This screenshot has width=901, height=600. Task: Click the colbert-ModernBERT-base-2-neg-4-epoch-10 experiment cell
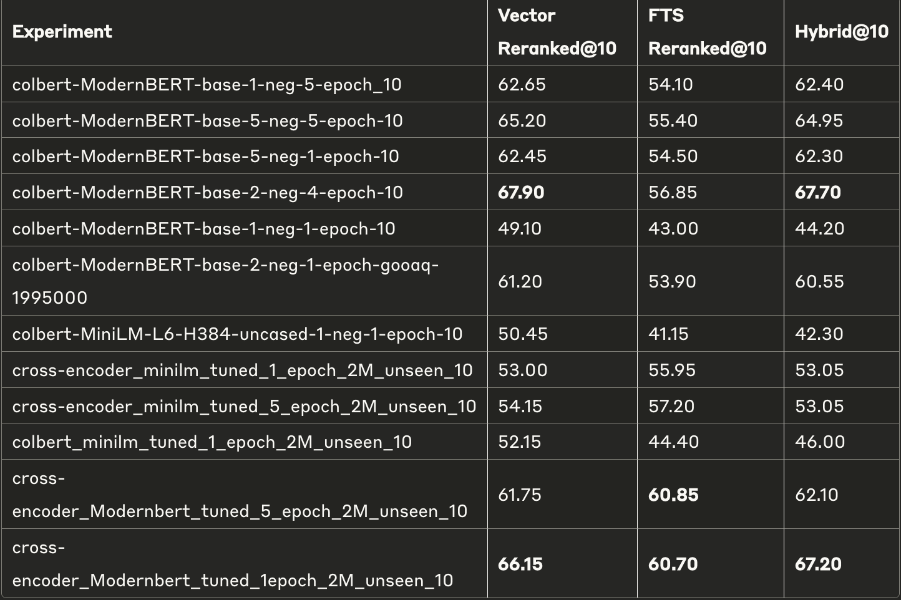[x=207, y=192]
